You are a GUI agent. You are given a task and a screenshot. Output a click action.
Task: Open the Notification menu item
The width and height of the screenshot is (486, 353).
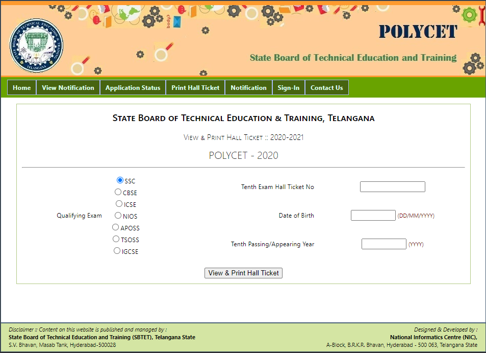[x=248, y=87]
